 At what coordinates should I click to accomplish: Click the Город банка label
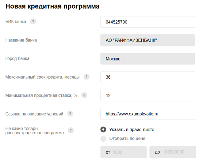tap(17, 58)
